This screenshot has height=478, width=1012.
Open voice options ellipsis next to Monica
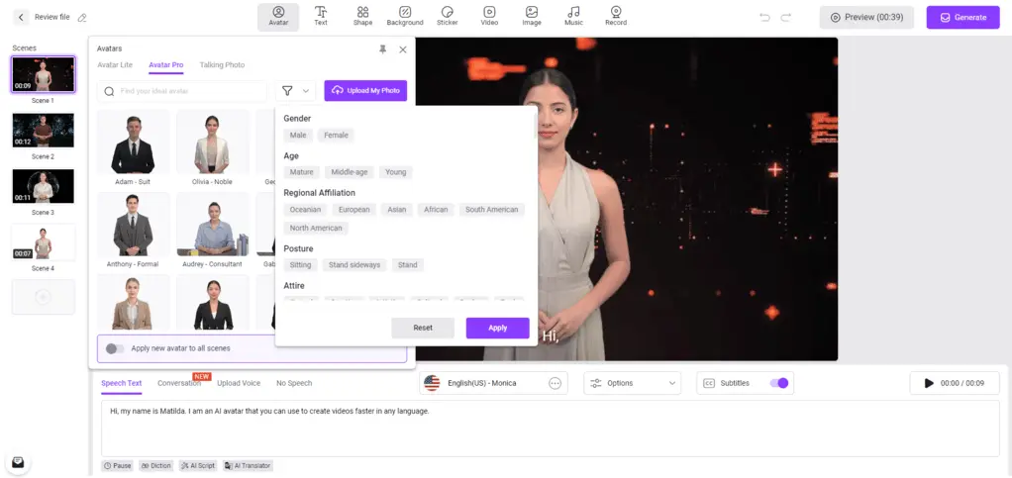pyautogui.click(x=555, y=383)
